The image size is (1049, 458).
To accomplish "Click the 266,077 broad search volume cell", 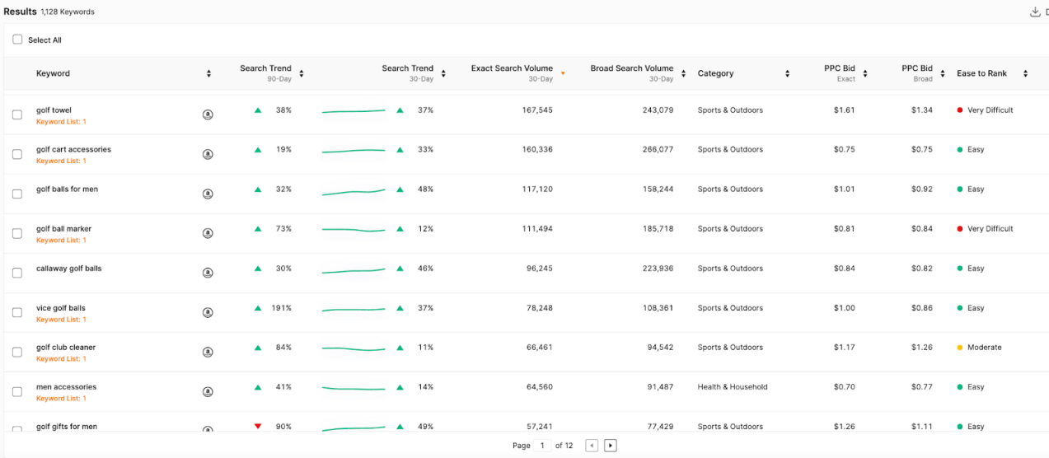I will pos(658,150).
